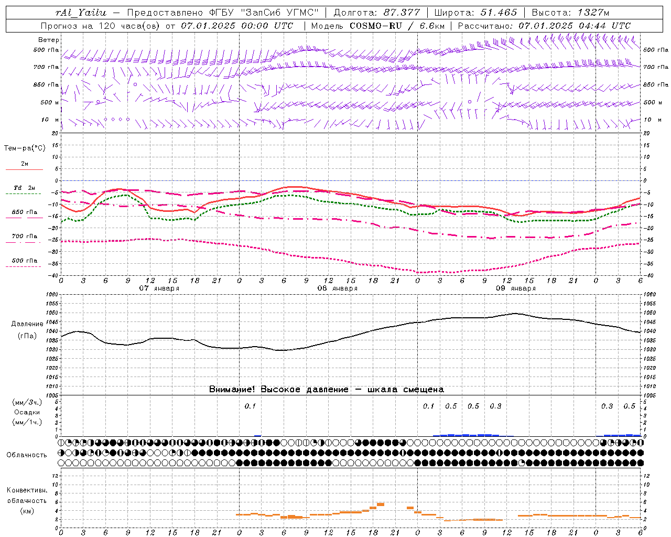Click the Осадки panel label
Viewport: 671px width, 537px height.
click(x=27, y=412)
